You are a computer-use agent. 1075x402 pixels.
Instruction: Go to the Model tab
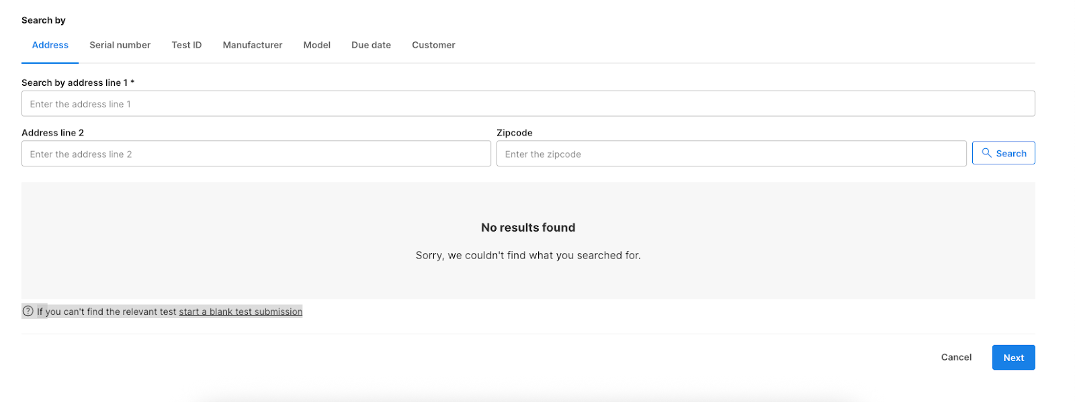316,45
